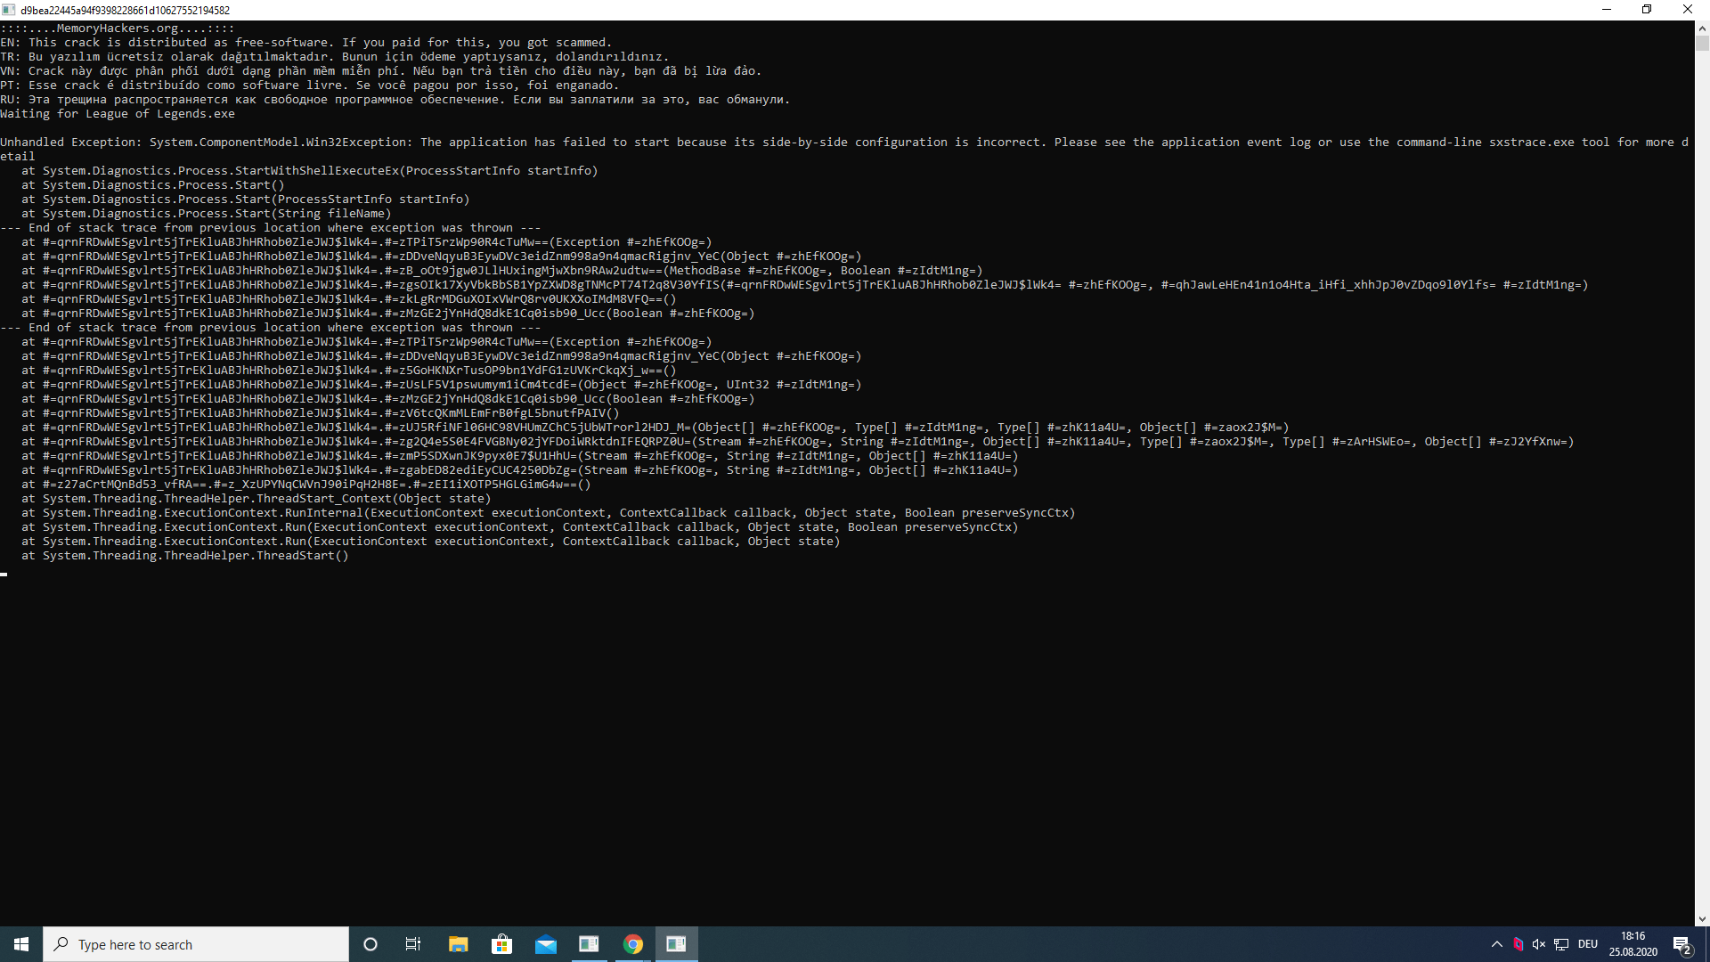Open the Windows Start menu

tap(21, 944)
